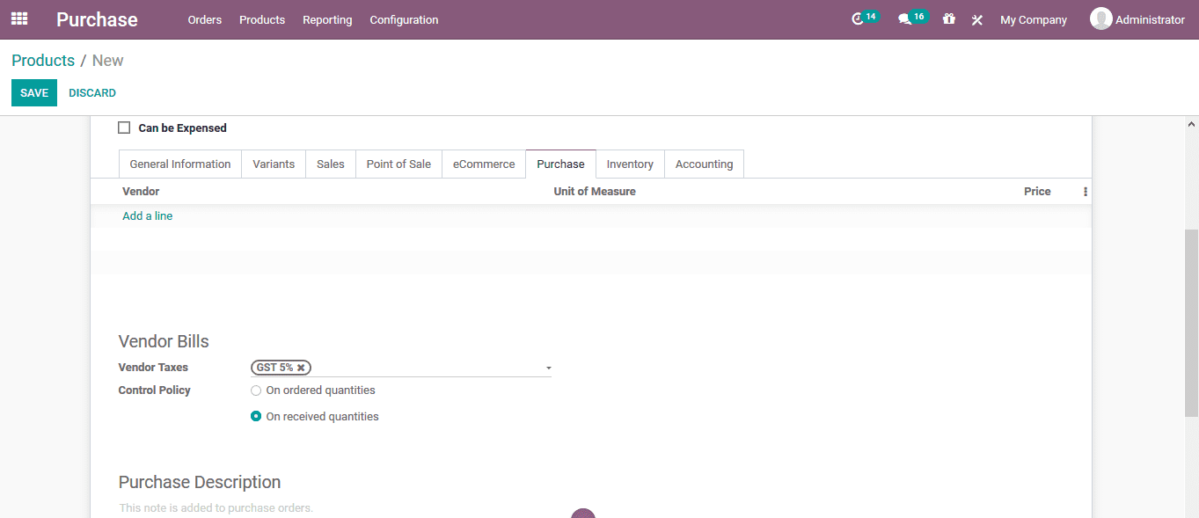Viewport: 1199px width, 518px height.
Task: Discard the product changes
Action: click(92, 92)
